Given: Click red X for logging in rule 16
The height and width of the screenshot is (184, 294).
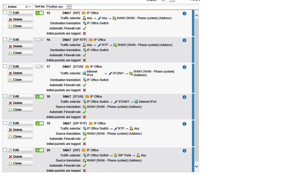Looking at the screenshot, I should (84, 60).
